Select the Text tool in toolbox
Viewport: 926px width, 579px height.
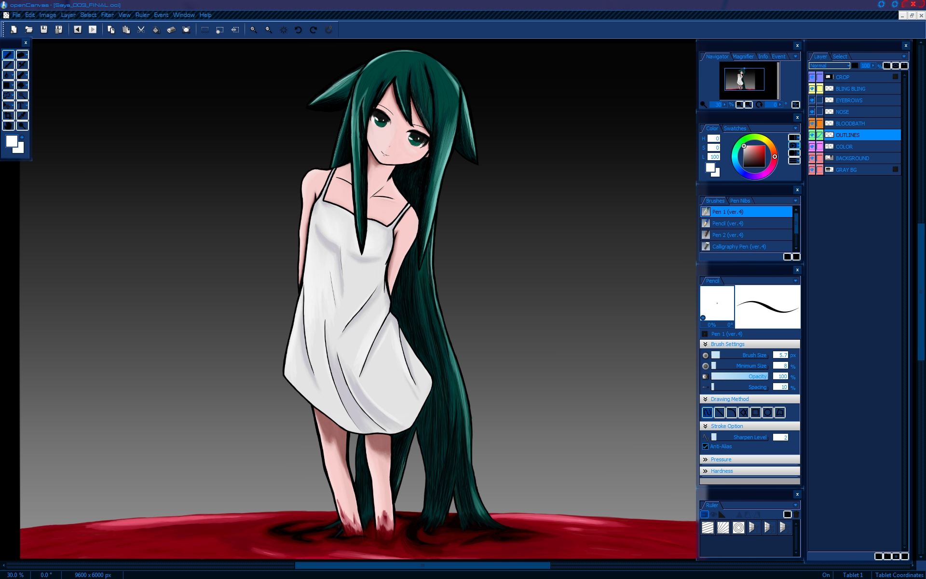click(x=22, y=105)
